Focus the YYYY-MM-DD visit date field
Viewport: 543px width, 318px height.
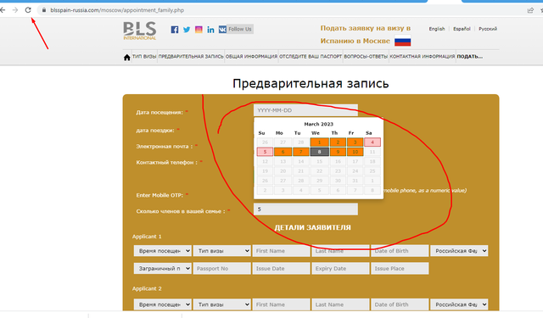(x=305, y=110)
